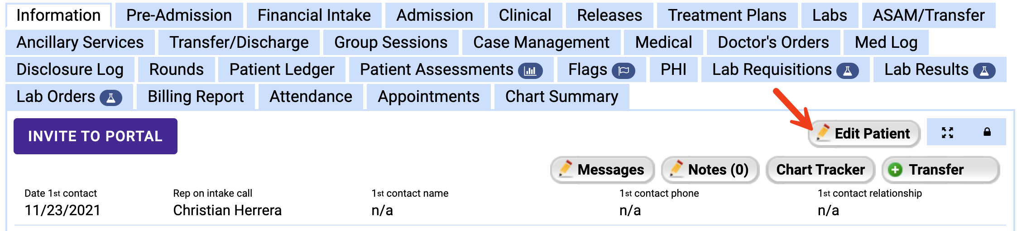The image size is (1017, 231).
Task: Click the Flags flag icon
Action: 624,71
